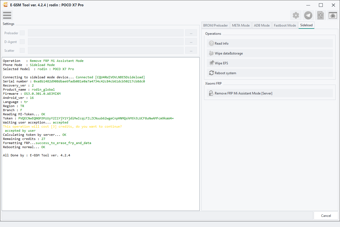Click 'Selected Model : rodin : POCO X7 Pro' line
The image size is (340, 227).
(x=38, y=69)
